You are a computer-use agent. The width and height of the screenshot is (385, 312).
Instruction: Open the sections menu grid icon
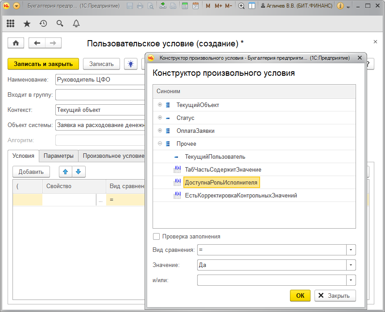tap(11, 24)
